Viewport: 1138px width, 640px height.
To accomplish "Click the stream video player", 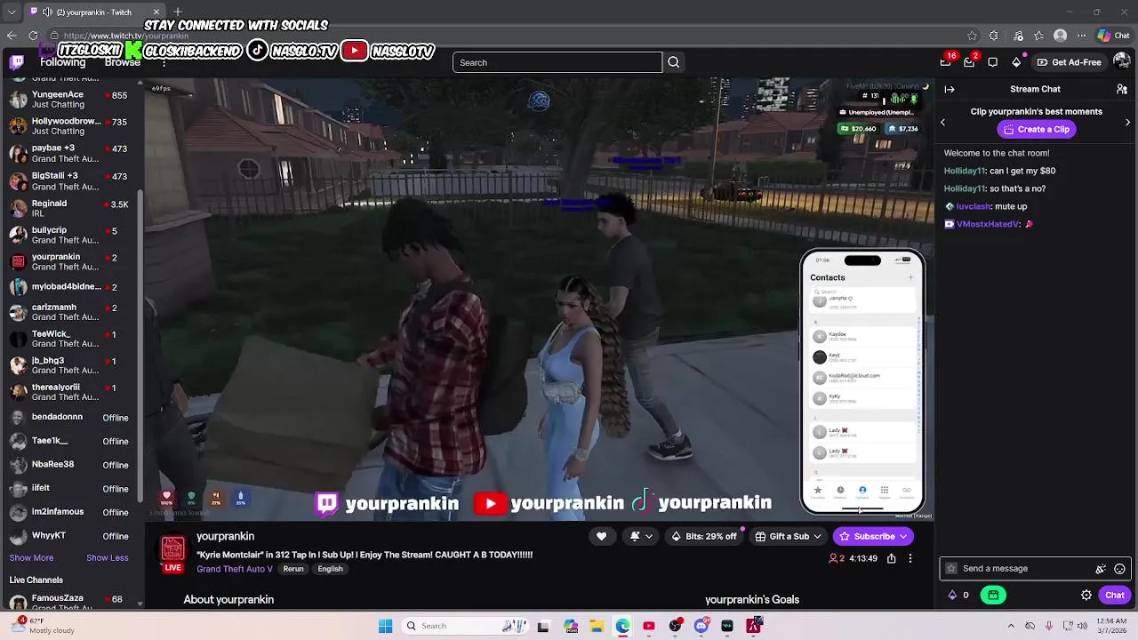I will pos(540,299).
